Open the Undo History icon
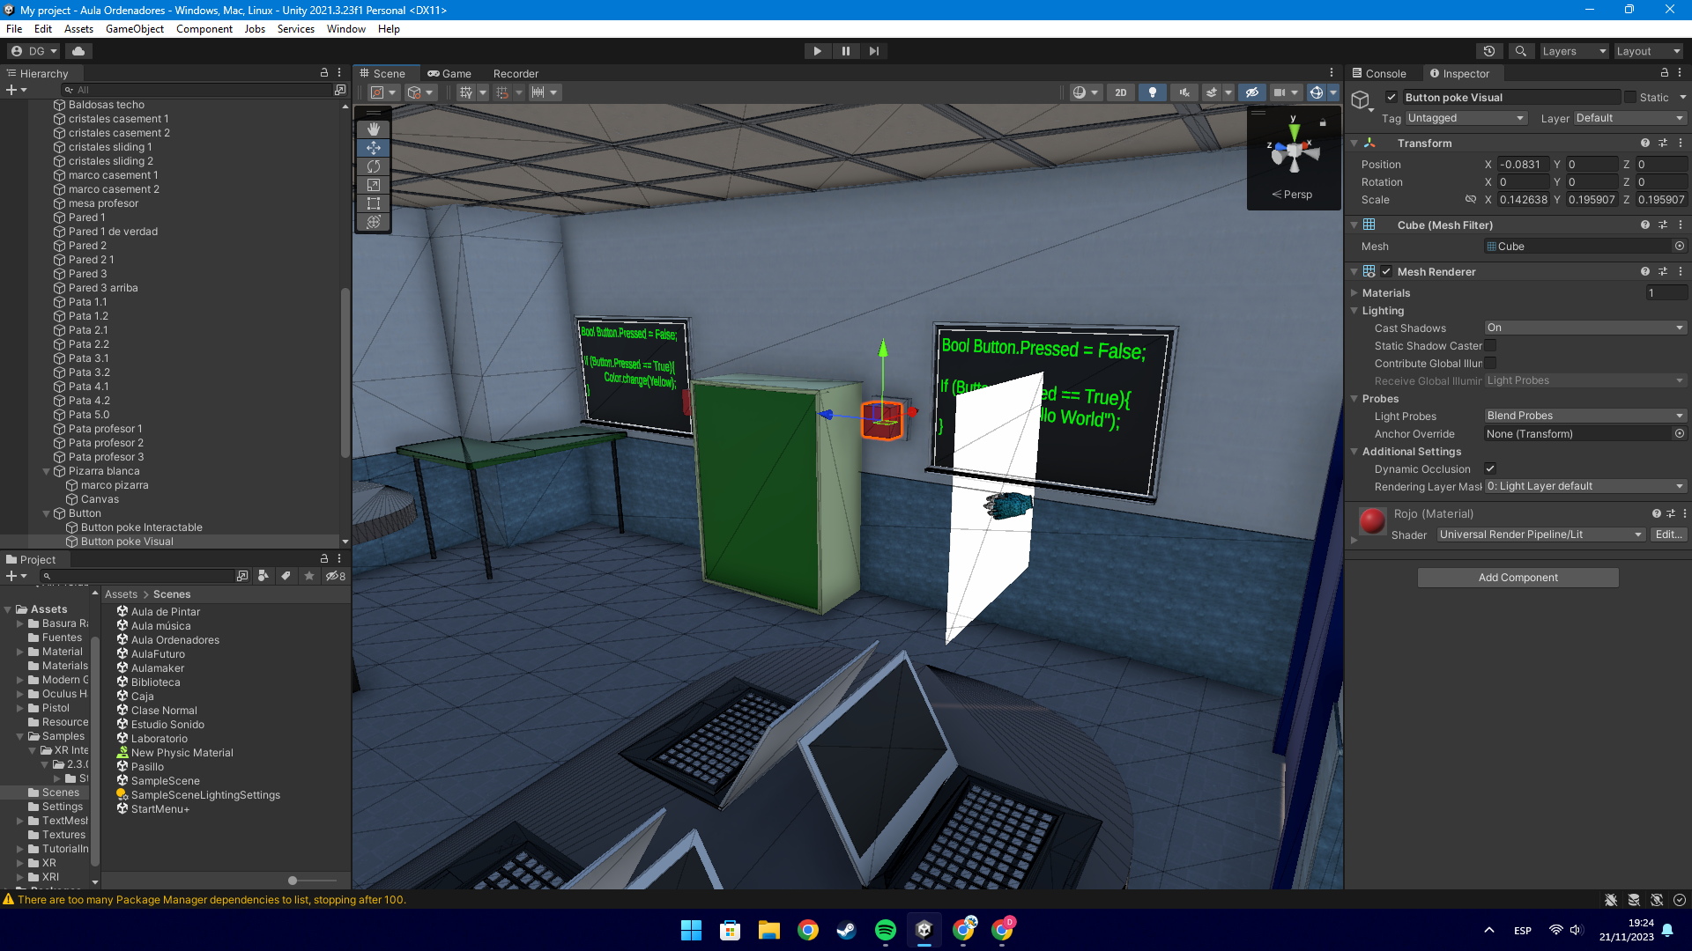Image resolution: width=1692 pixels, height=951 pixels. (x=1489, y=51)
